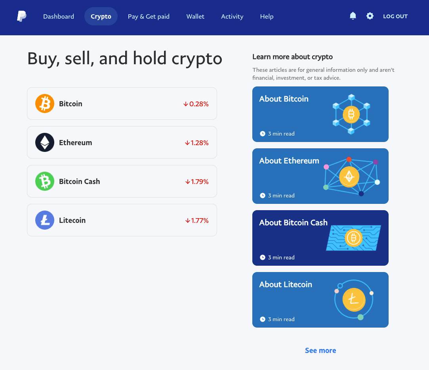Click the See more link
This screenshot has width=429, height=370.
320,350
